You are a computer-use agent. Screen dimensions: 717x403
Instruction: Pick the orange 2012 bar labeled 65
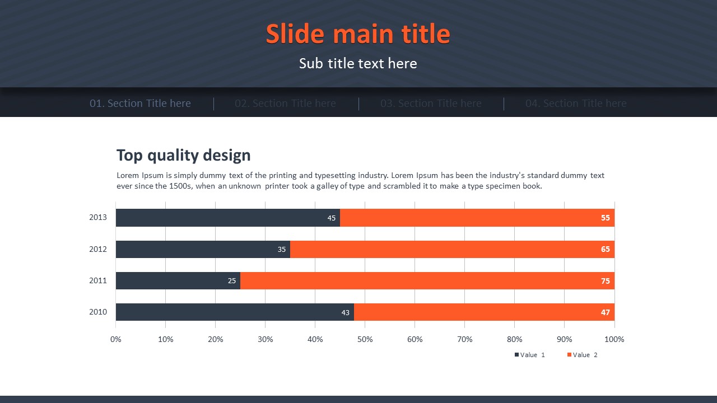pos(452,249)
